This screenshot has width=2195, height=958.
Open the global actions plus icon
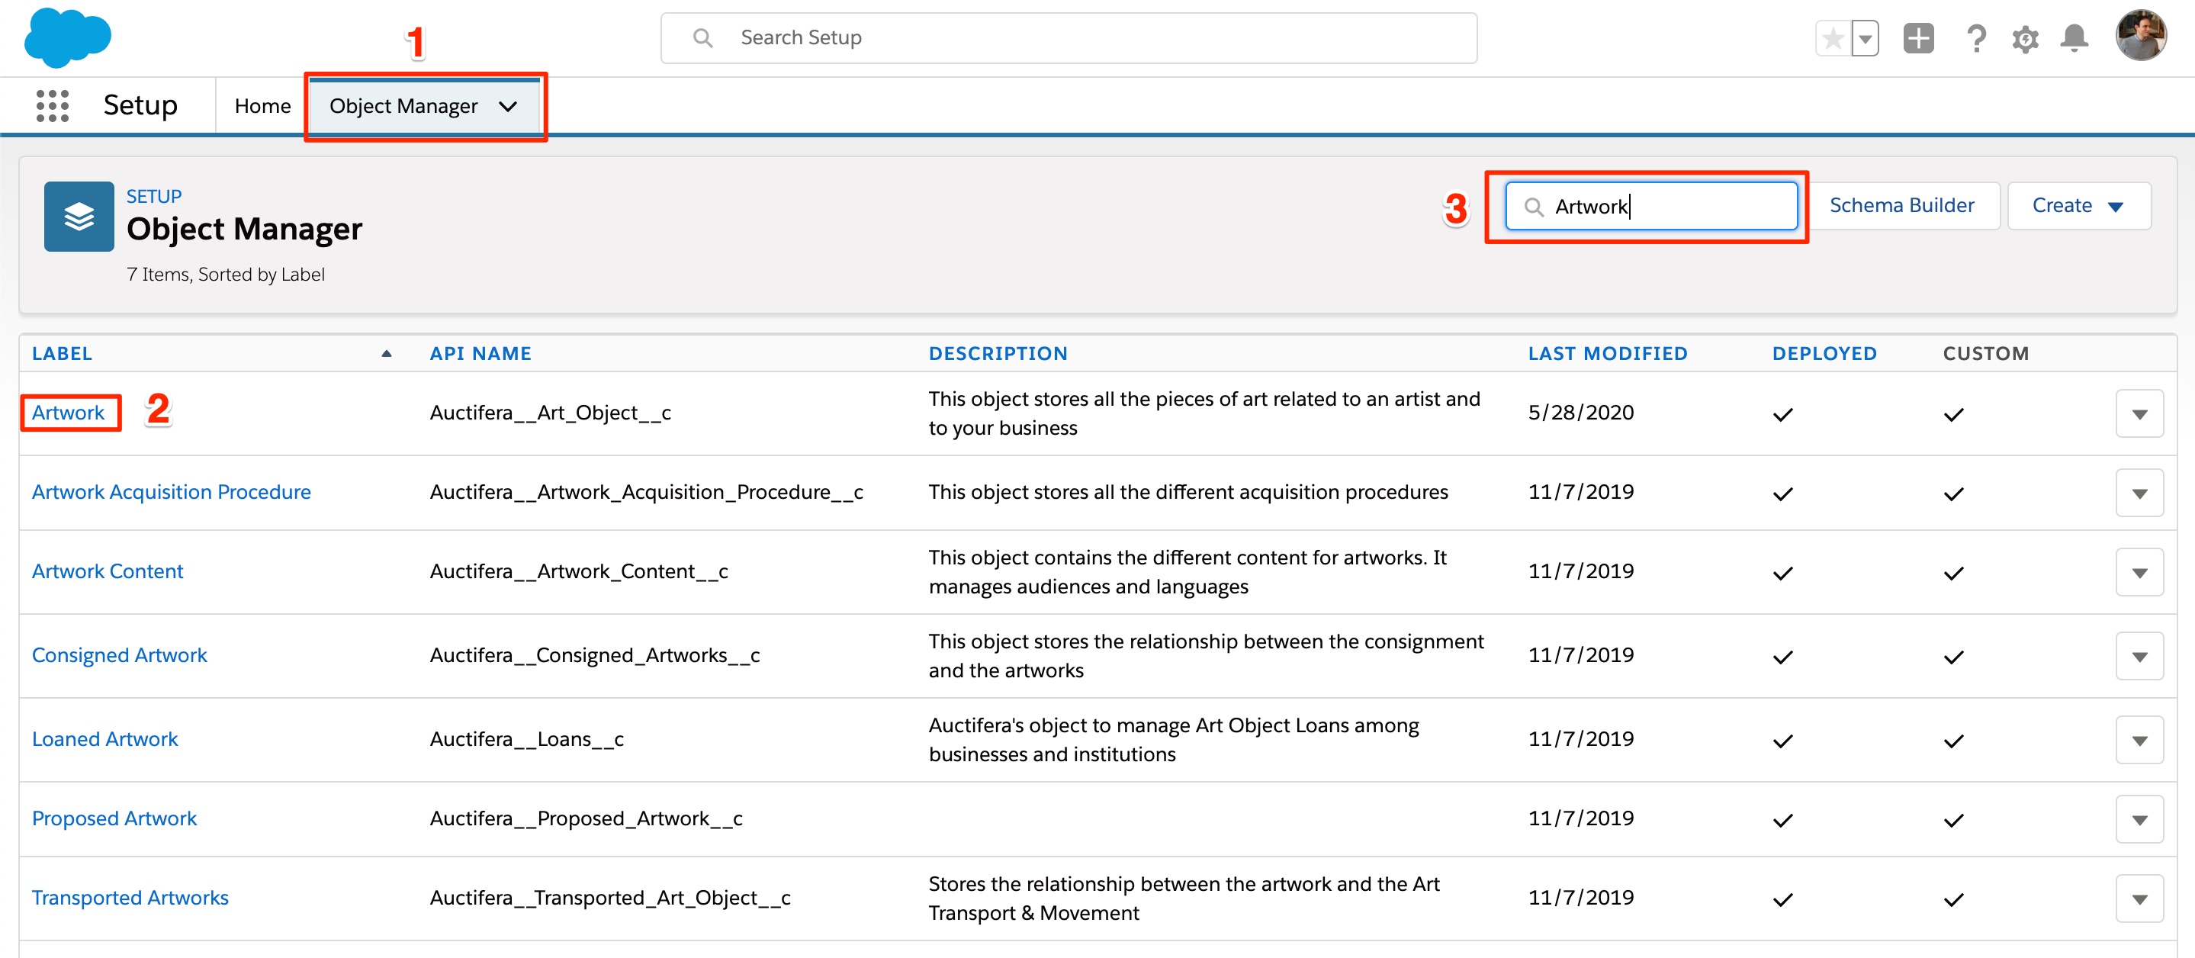1918,38
